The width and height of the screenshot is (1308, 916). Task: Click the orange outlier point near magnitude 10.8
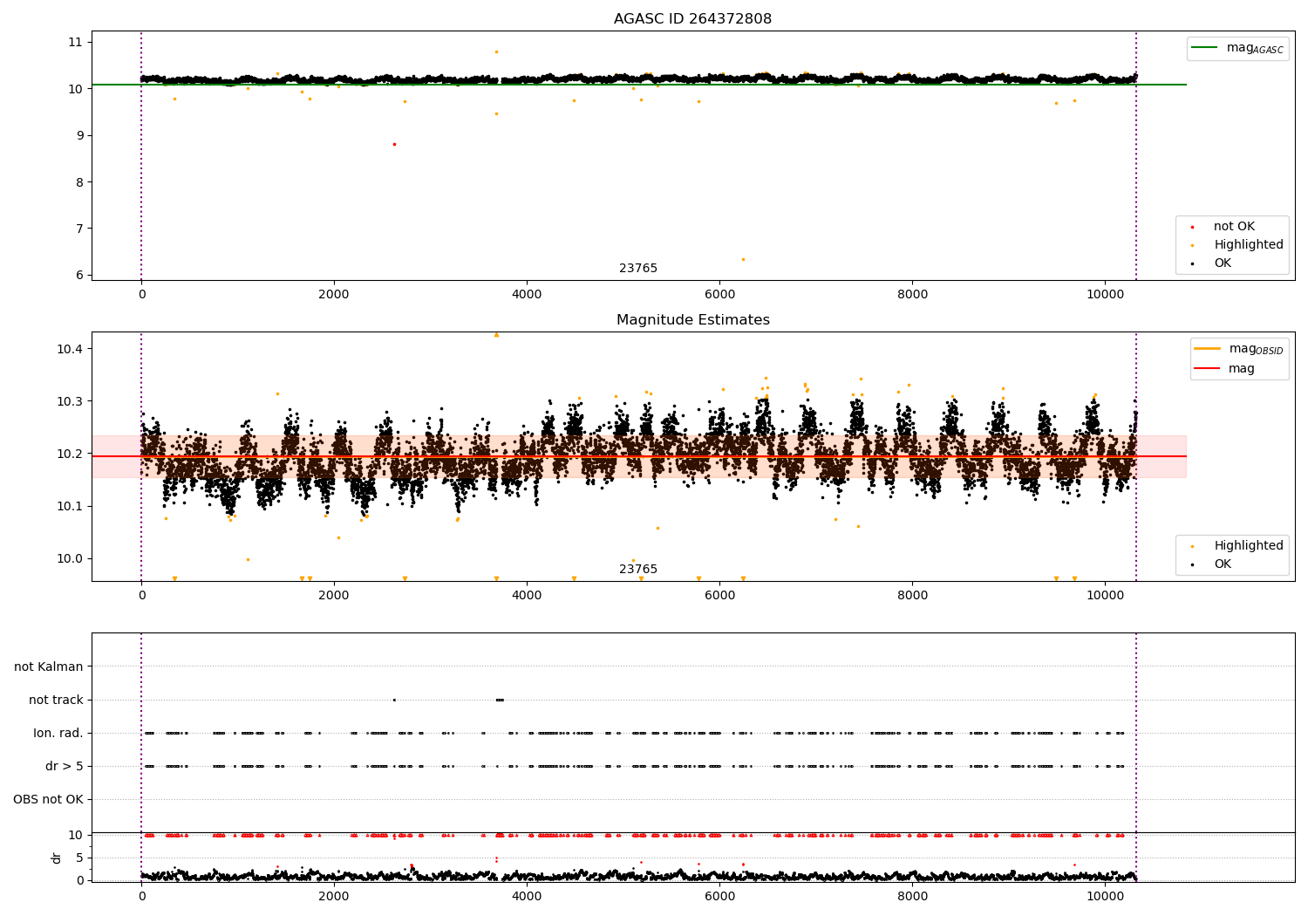[496, 51]
